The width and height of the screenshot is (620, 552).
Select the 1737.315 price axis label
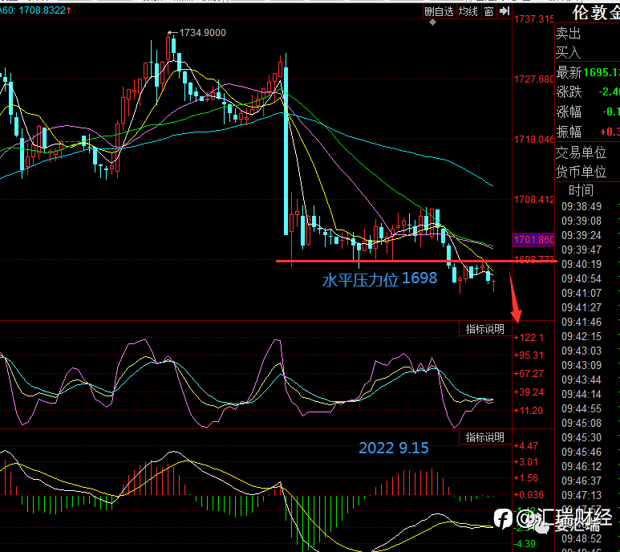(534, 19)
